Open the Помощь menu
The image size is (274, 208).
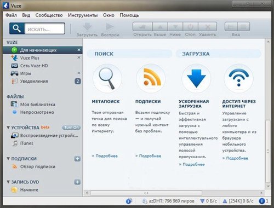(129, 15)
